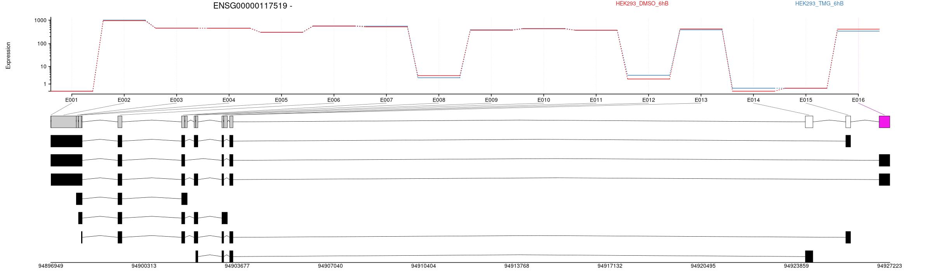This screenshot has width=932, height=272.
Task: Click the exon label E006
Action: pyautogui.click(x=334, y=100)
